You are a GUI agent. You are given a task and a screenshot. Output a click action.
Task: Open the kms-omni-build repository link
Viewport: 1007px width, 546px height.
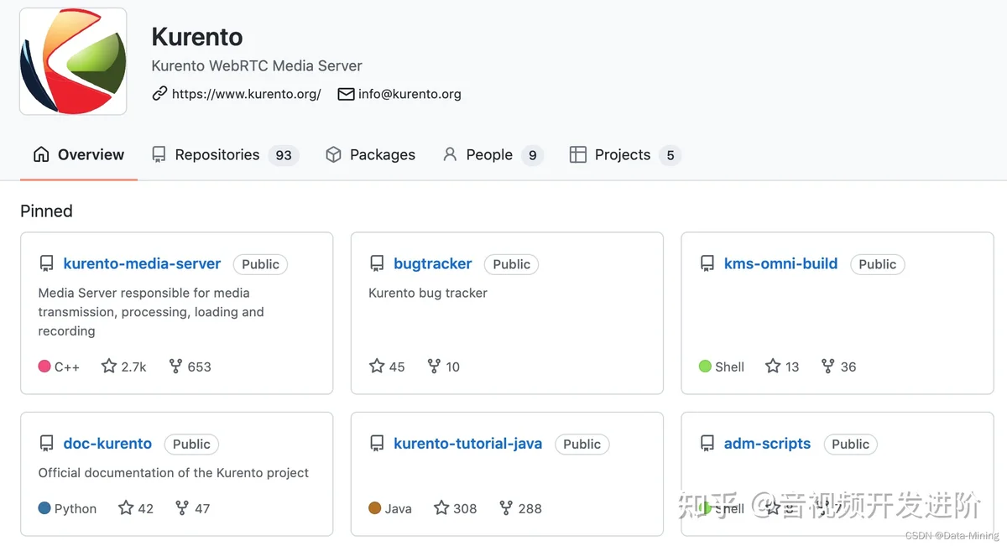coord(780,263)
